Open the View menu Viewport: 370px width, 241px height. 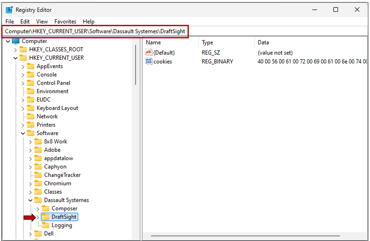42,21
